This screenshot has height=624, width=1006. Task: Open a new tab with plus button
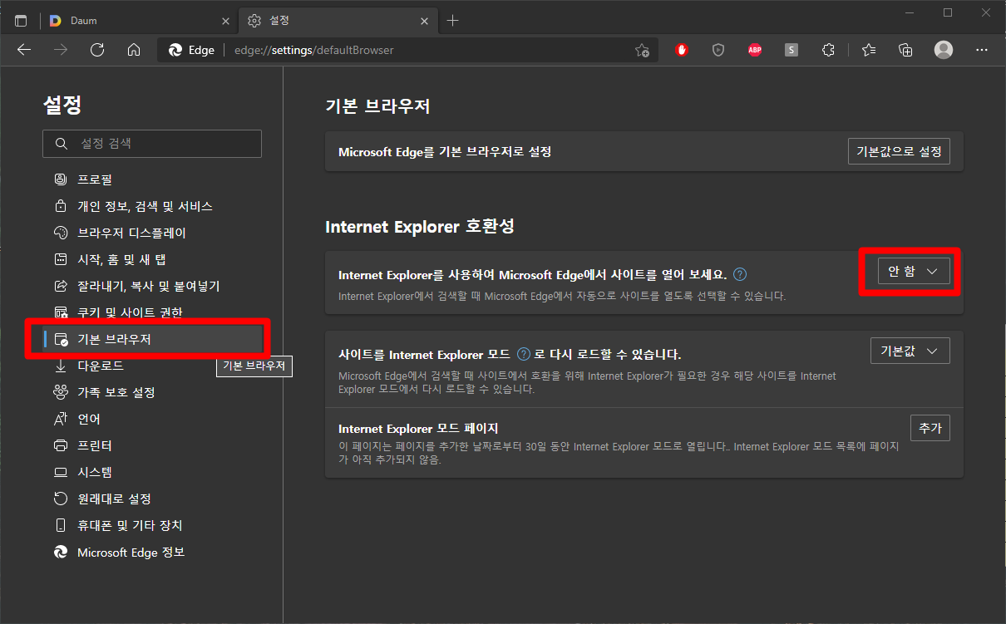(x=452, y=21)
